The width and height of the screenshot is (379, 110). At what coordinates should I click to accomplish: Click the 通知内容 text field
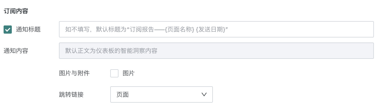click(x=216, y=51)
